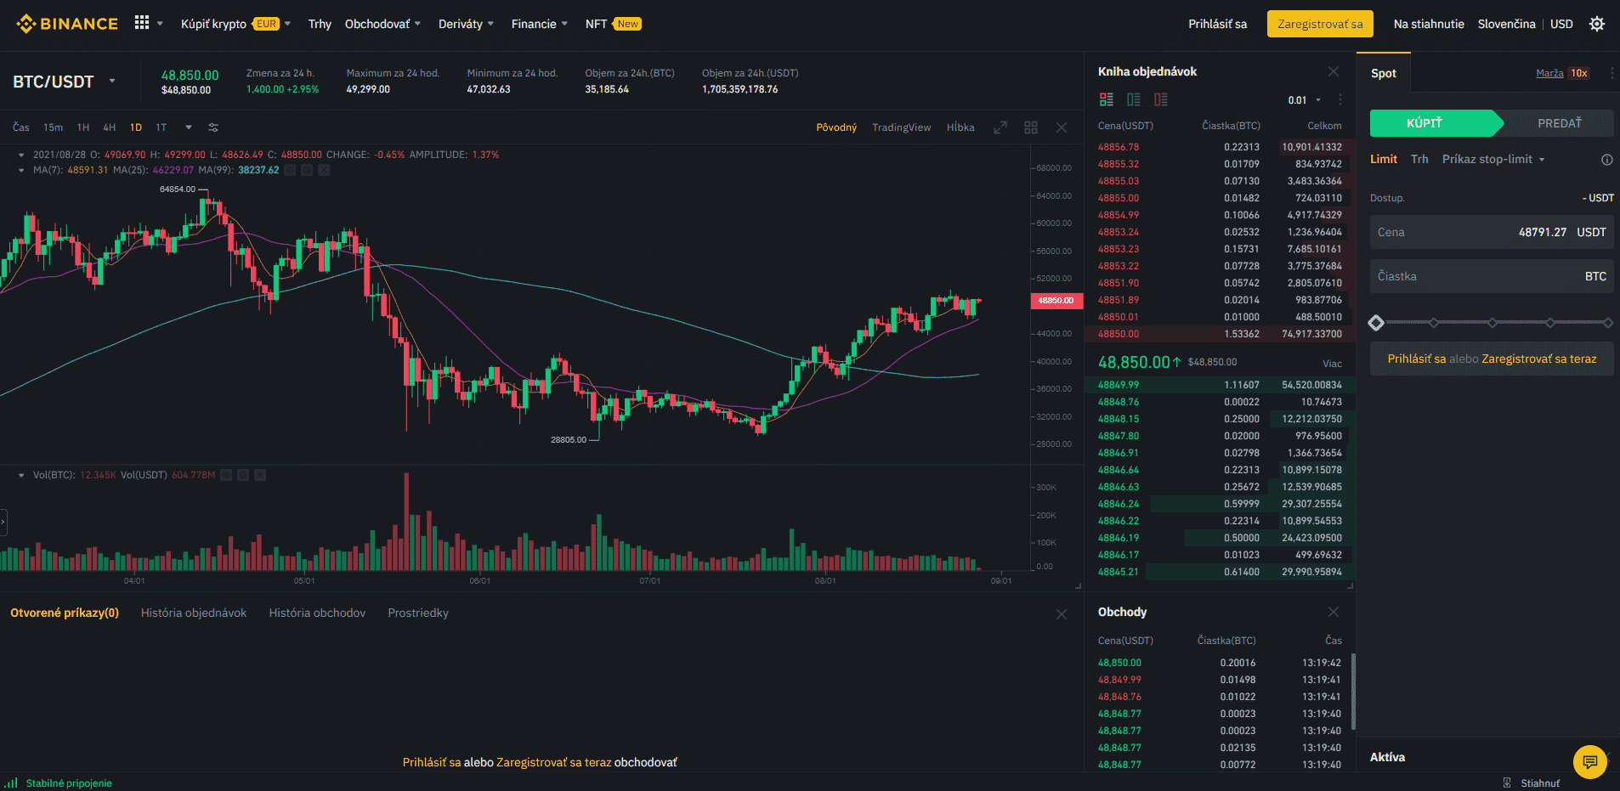The image size is (1620, 791).
Task: Click the Zaregistrovať sa button
Action: coord(1320,24)
